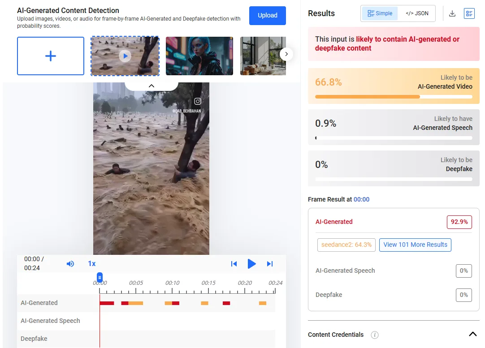Play the flood video thumbnail

click(x=125, y=56)
